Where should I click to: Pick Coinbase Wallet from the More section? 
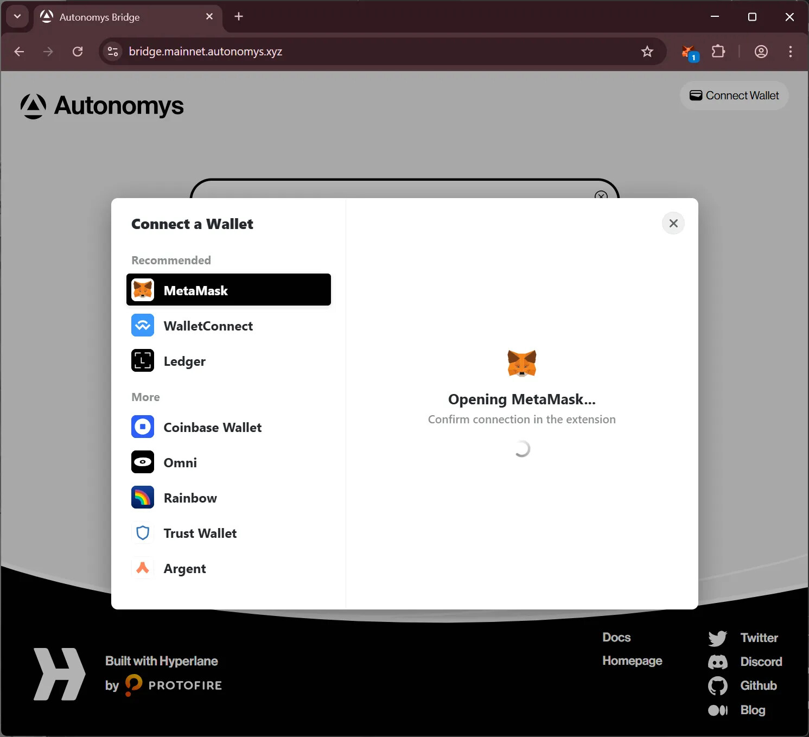point(228,427)
